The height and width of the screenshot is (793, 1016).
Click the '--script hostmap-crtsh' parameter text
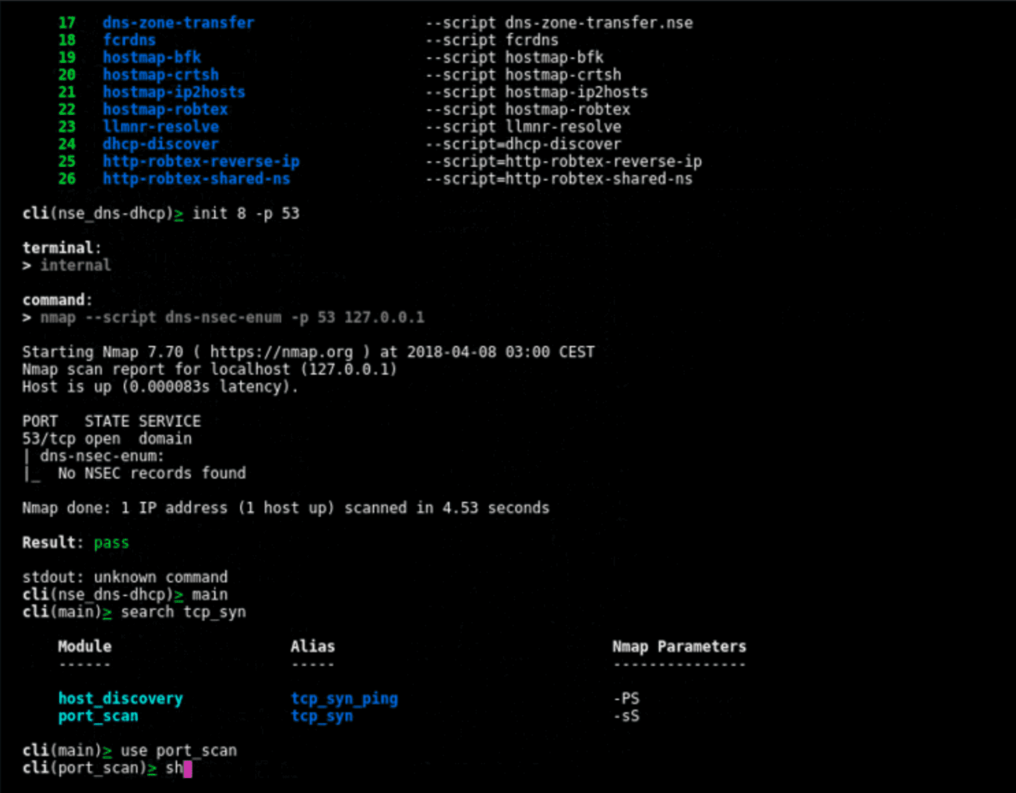523,75
